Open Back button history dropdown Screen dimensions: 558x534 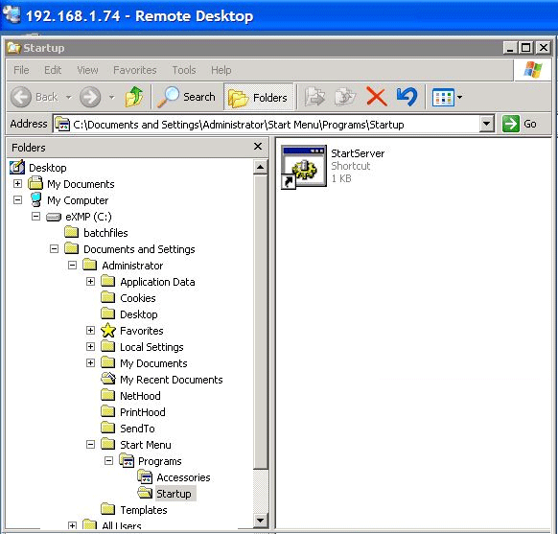pyautogui.click(x=69, y=97)
